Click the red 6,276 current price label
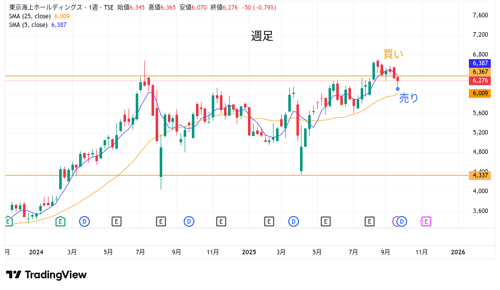 point(480,81)
